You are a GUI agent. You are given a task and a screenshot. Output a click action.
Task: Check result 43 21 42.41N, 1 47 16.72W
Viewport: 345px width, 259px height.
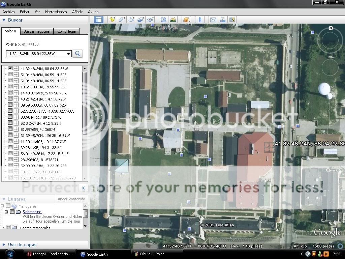(10, 98)
